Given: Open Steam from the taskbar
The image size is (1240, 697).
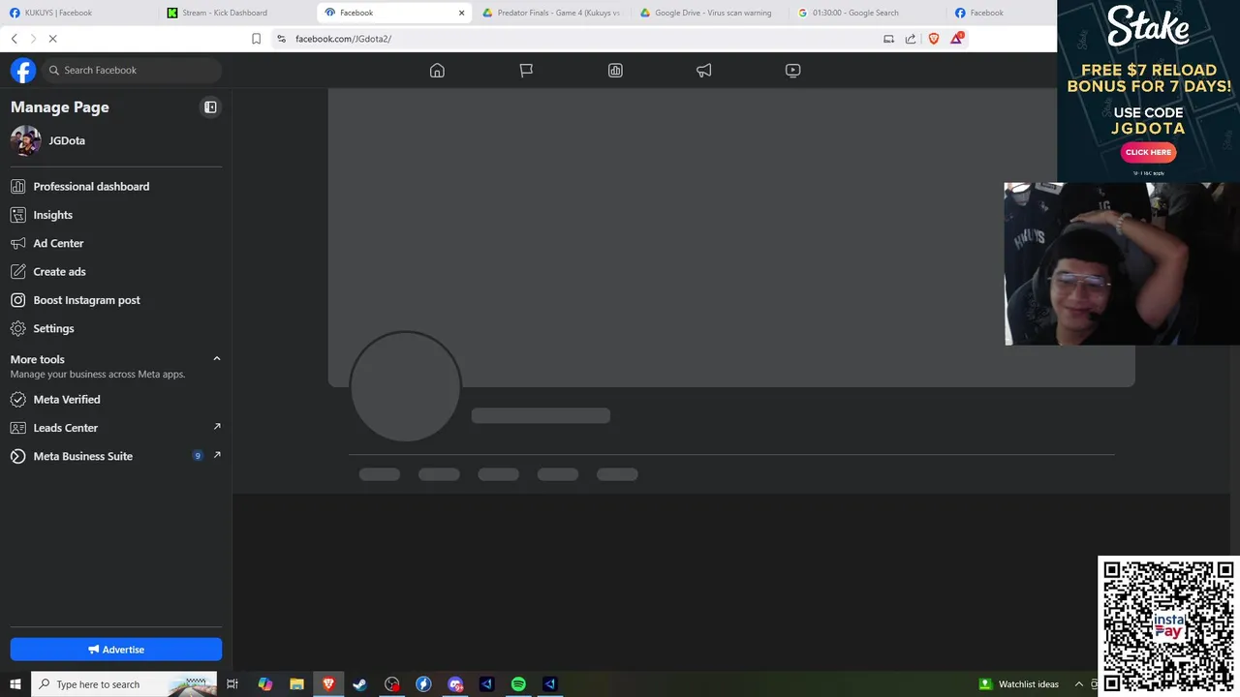Looking at the screenshot, I should [359, 684].
